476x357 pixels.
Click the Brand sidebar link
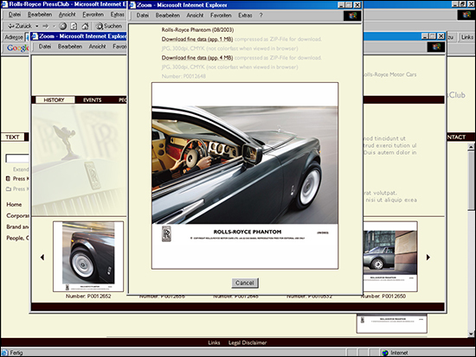[17, 226]
